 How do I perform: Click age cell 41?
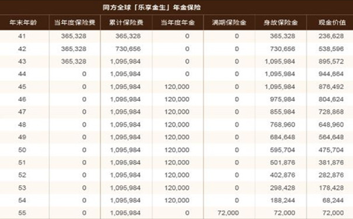click(x=22, y=36)
